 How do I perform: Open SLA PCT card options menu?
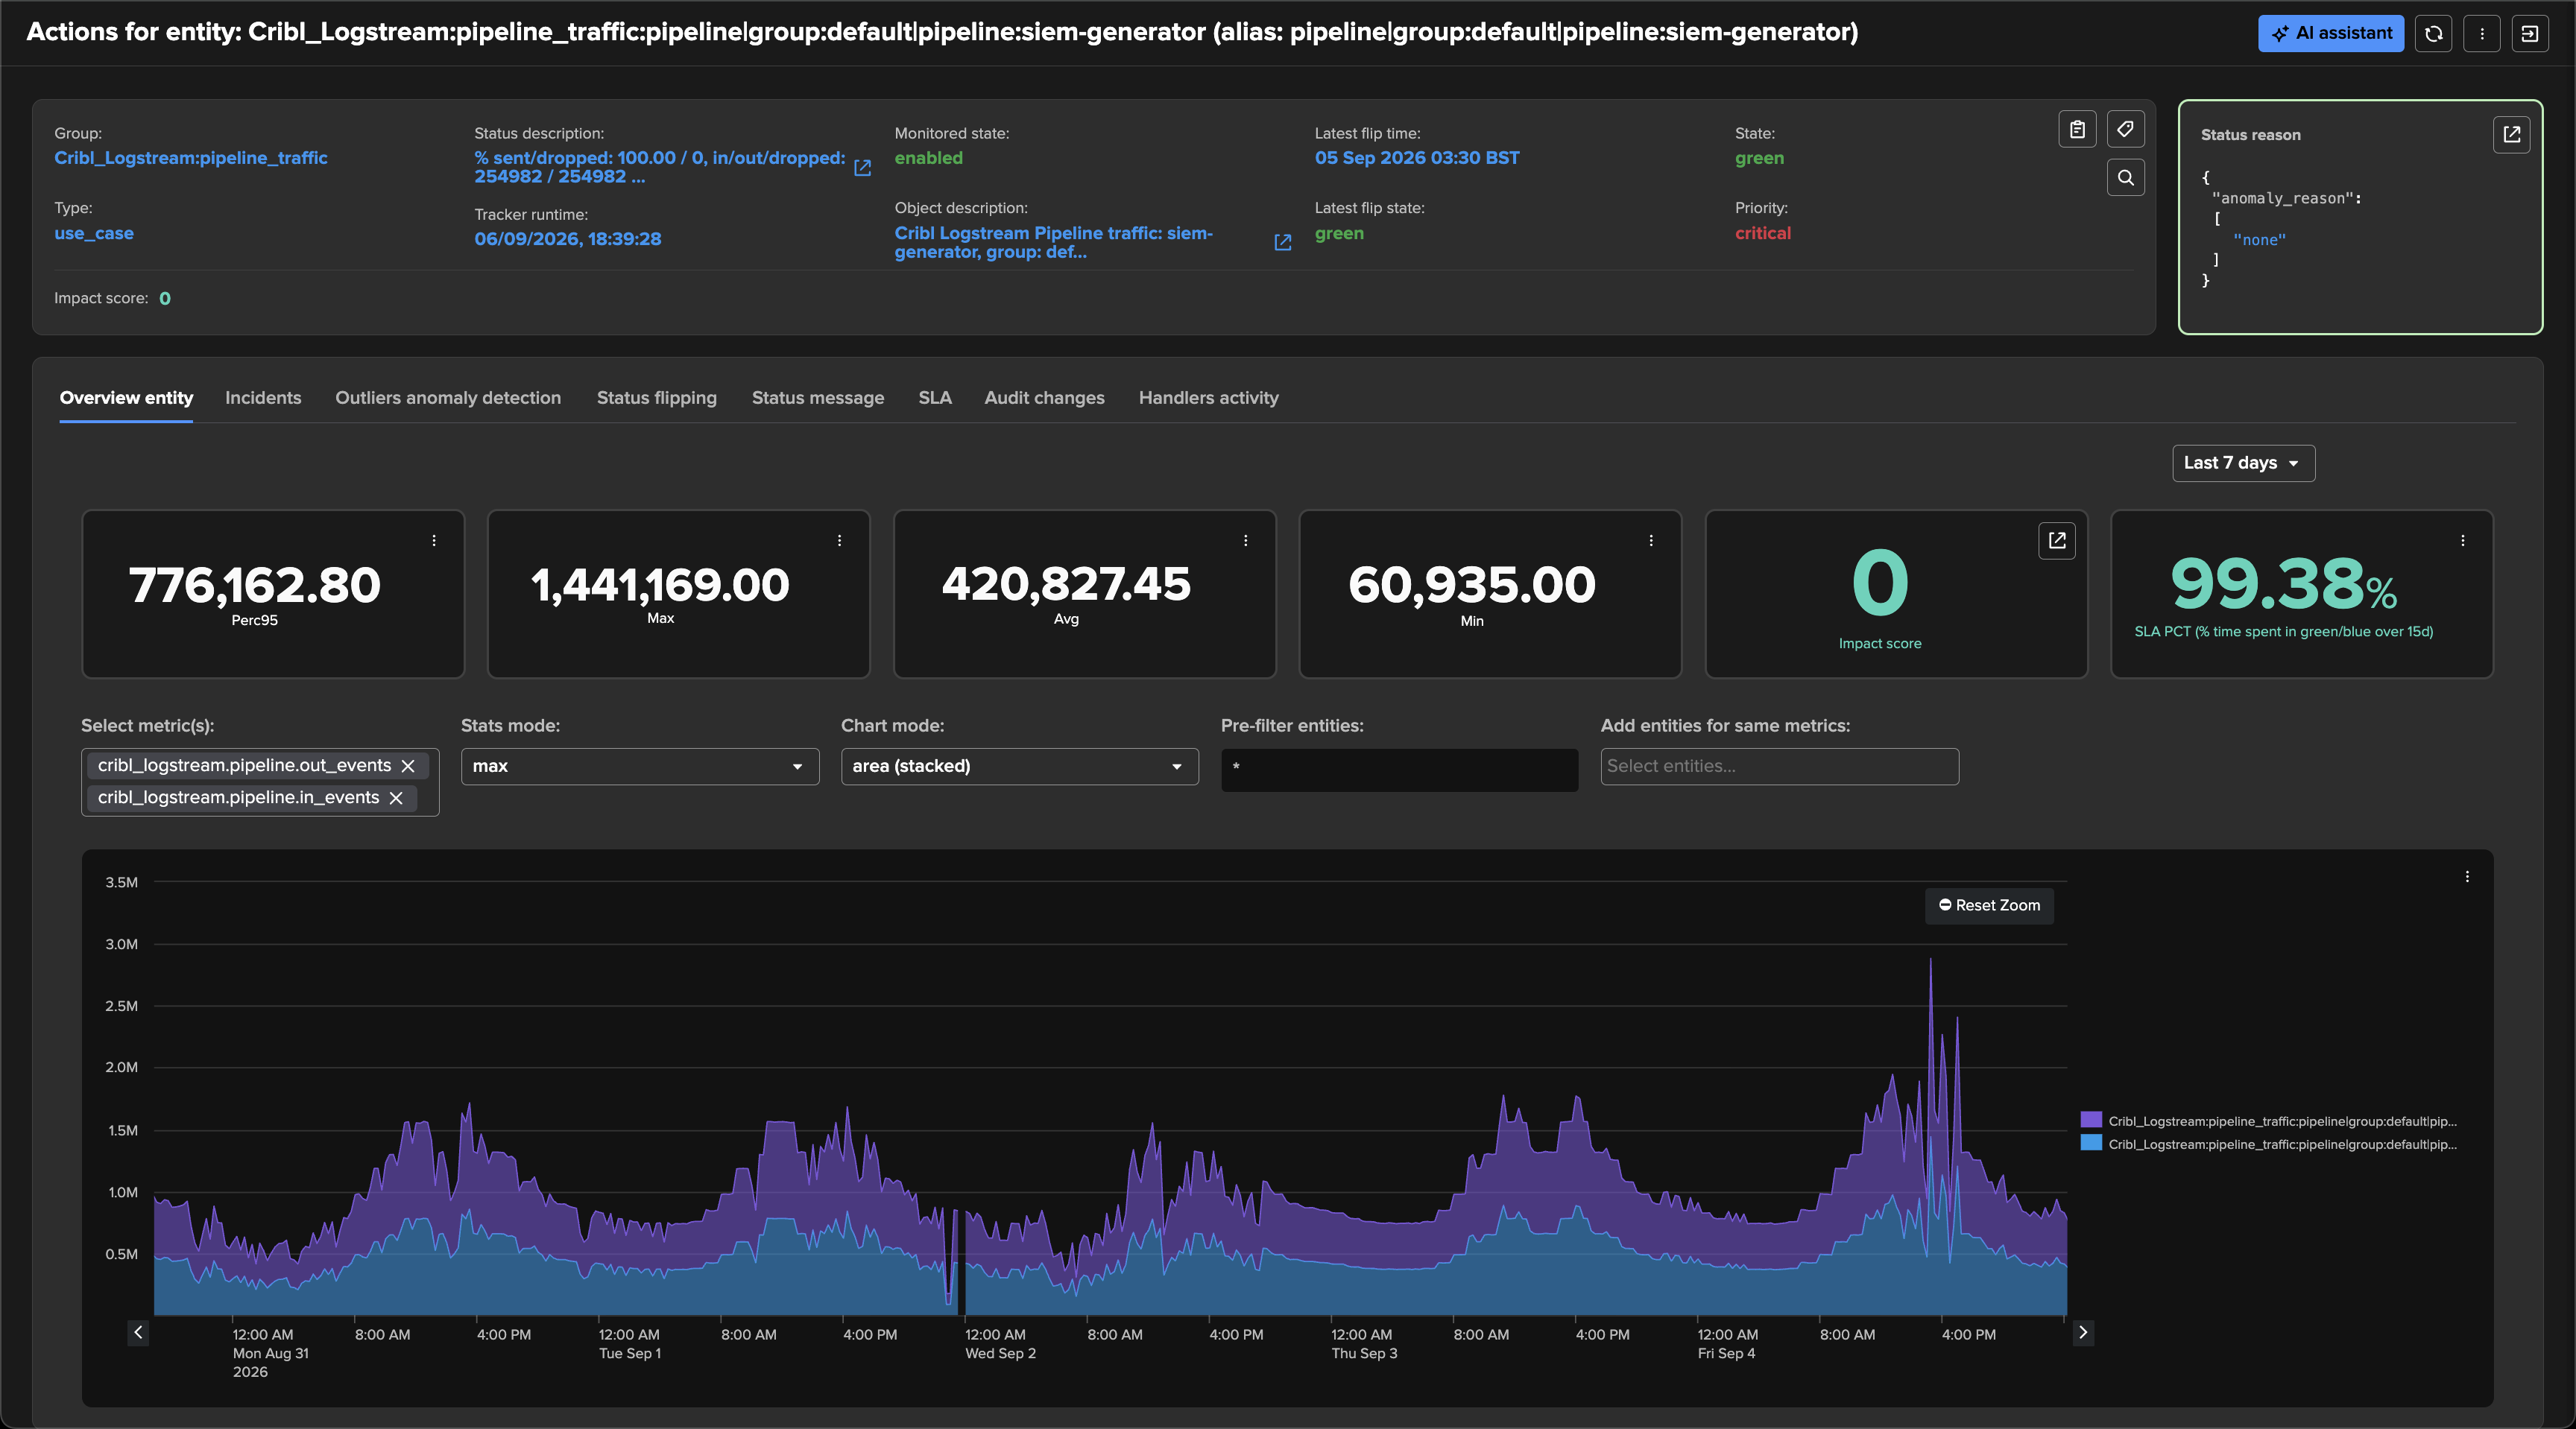pyautogui.click(x=2463, y=541)
